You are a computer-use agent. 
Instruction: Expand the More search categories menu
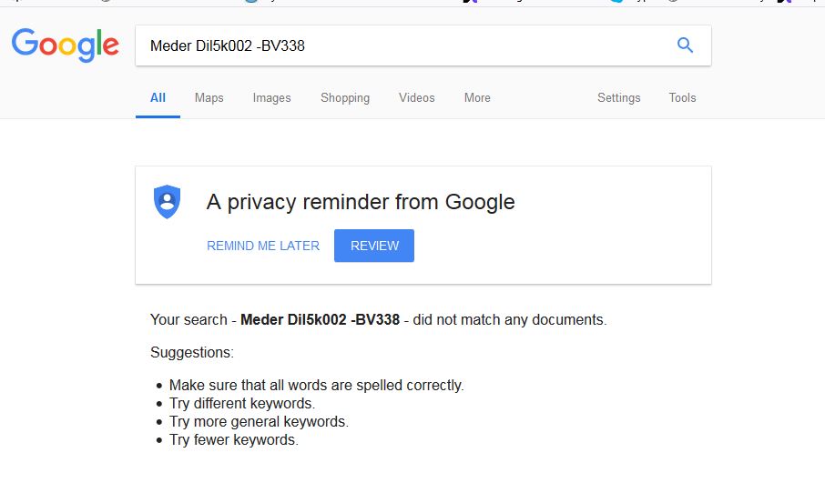coord(477,97)
